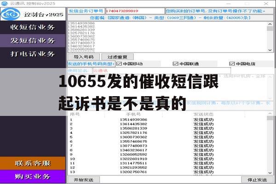Image resolution: width=276 pixels, height=184 pixels.
Task: Click the order number input field
Action: 135,11
